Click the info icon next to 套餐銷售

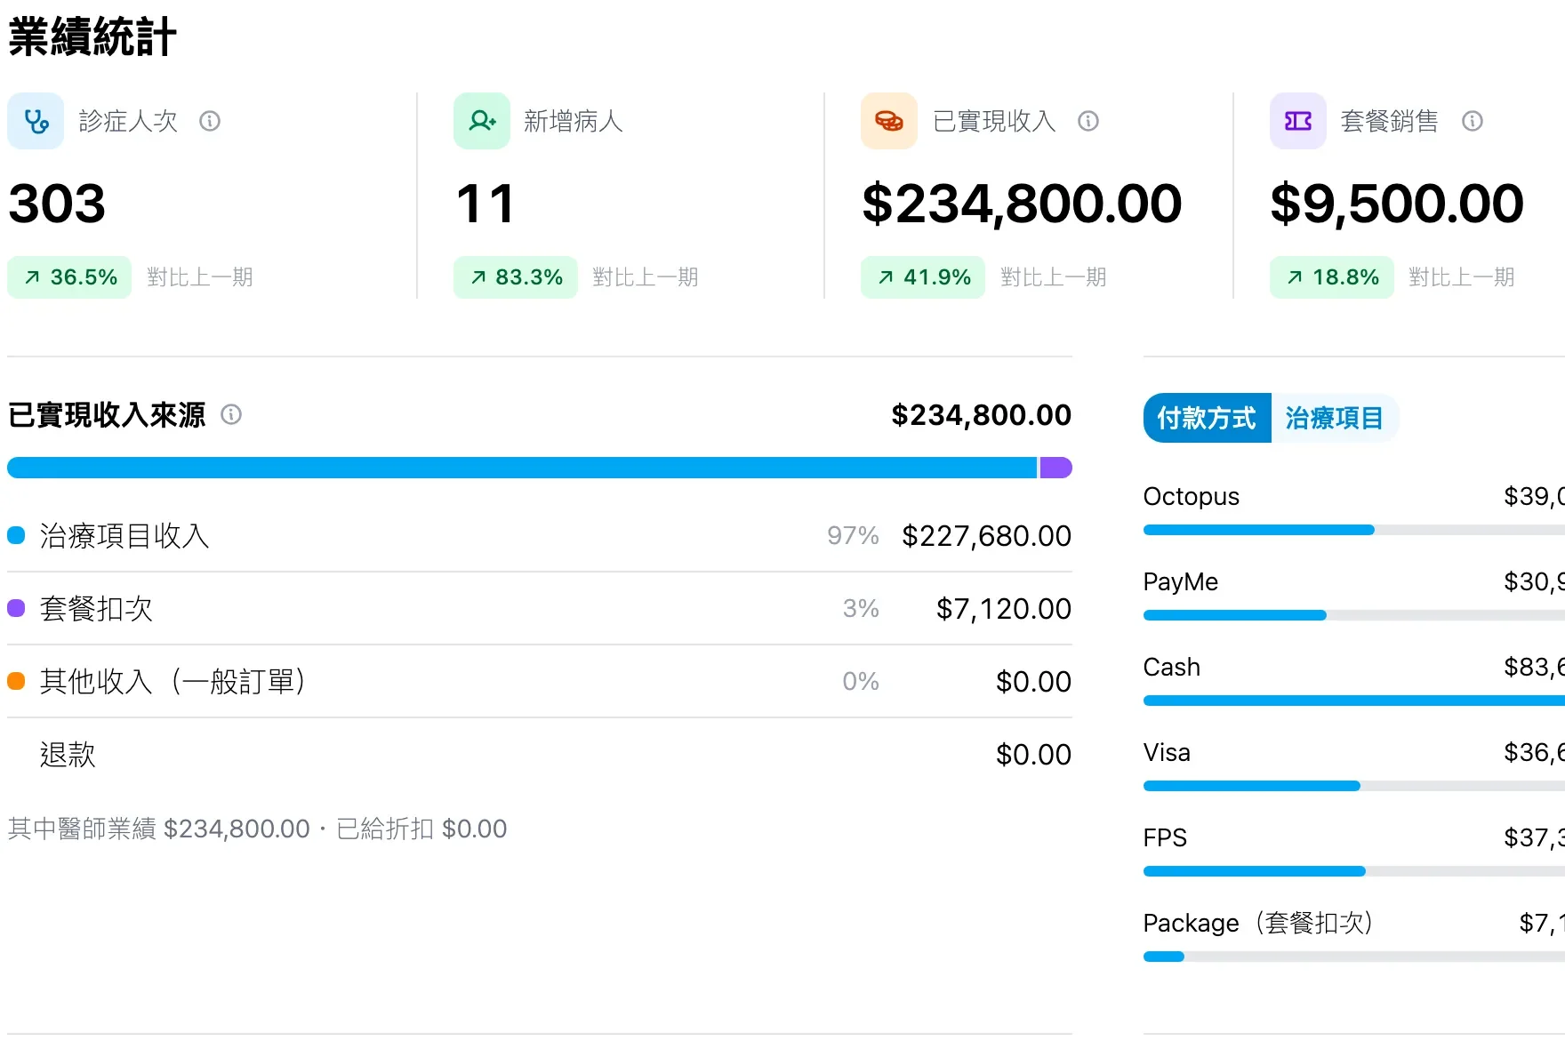1473,121
